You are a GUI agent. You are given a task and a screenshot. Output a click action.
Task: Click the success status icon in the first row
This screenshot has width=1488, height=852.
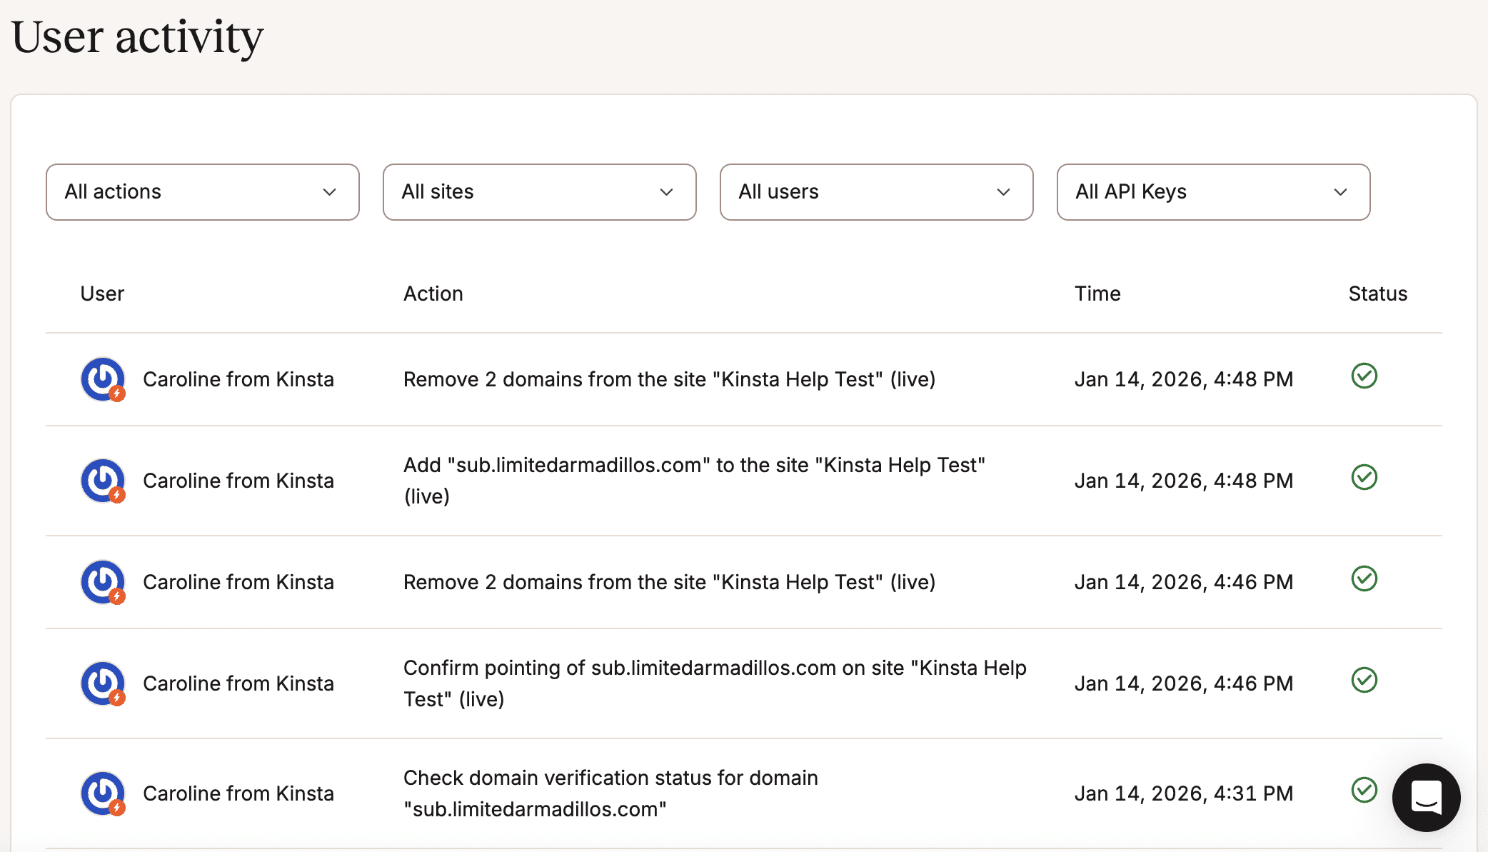pyautogui.click(x=1364, y=376)
